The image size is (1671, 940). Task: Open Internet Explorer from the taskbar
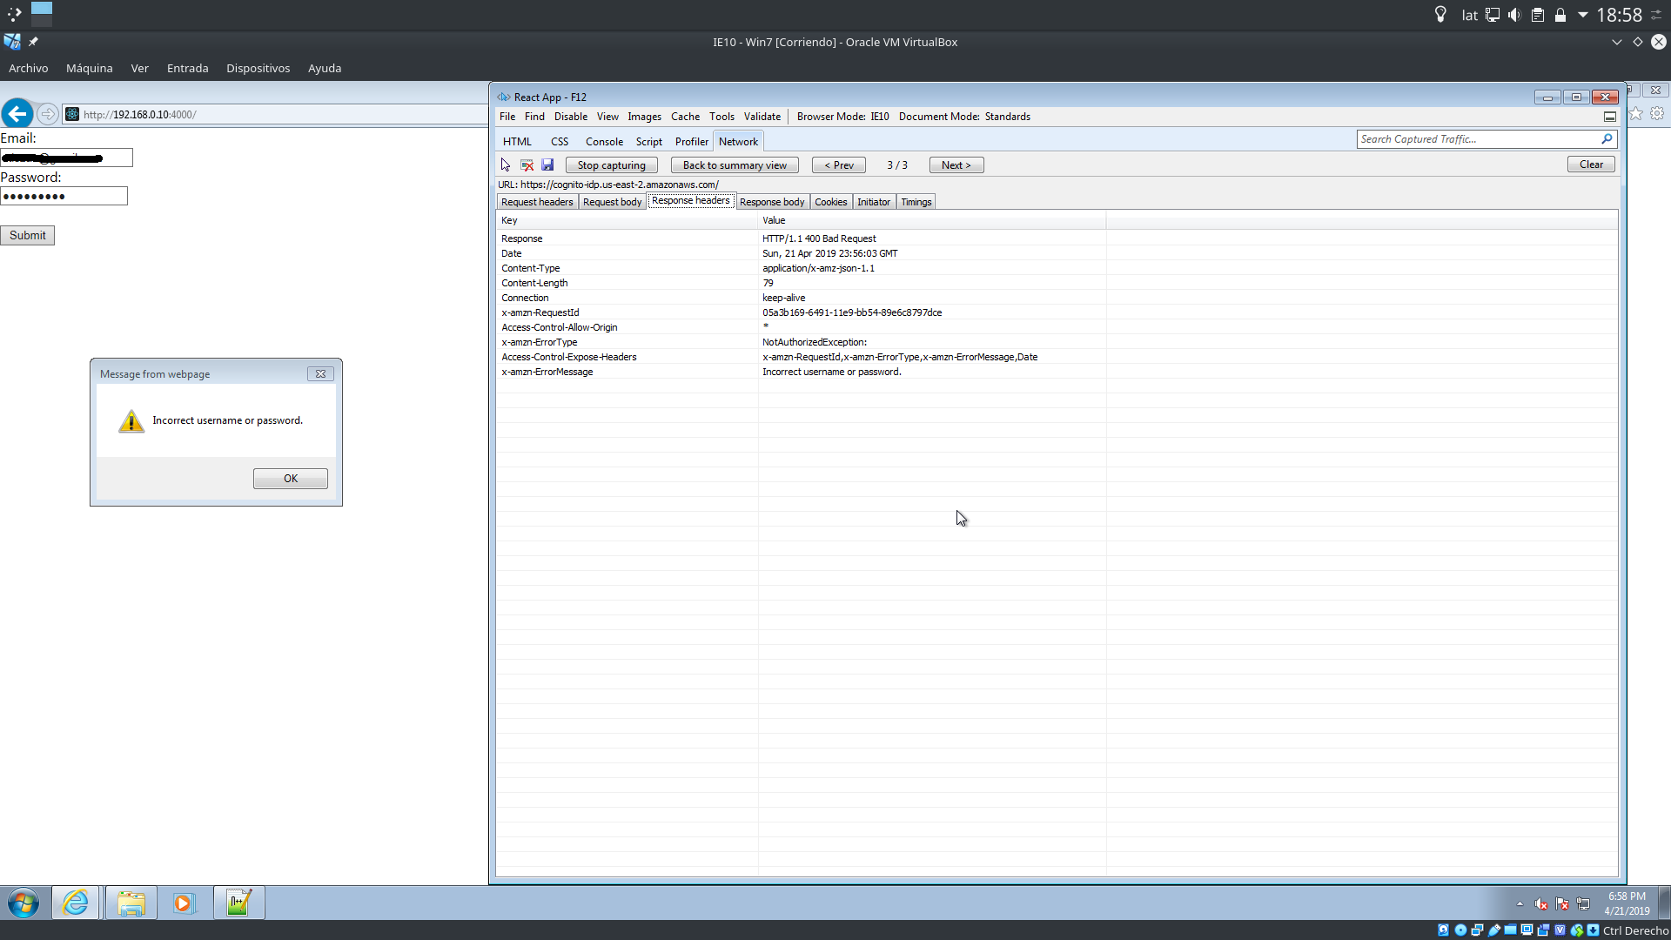pyautogui.click(x=75, y=903)
